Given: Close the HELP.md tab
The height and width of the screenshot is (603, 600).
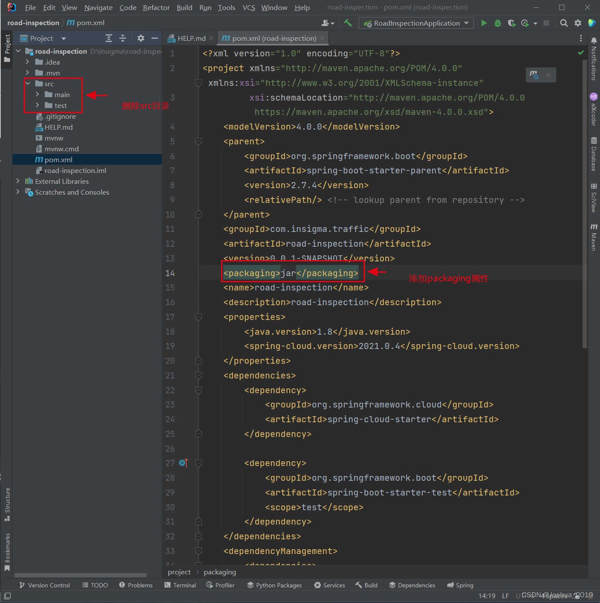Looking at the screenshot, I should tap(211, 38).
